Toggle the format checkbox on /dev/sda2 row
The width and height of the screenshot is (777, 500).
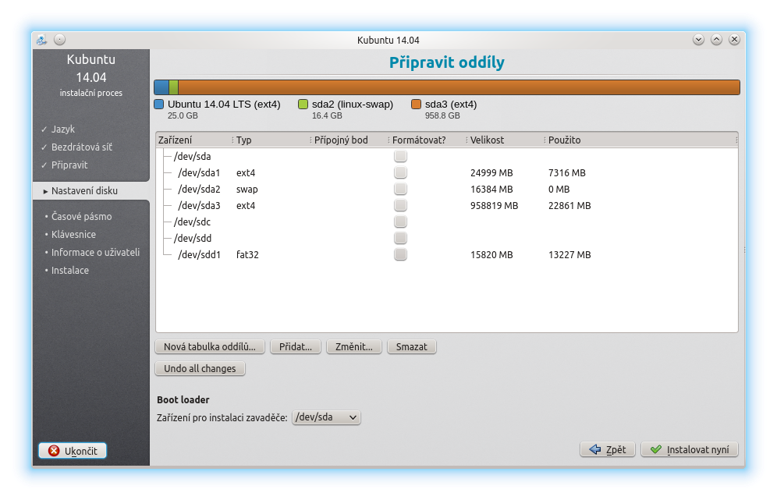400,189
